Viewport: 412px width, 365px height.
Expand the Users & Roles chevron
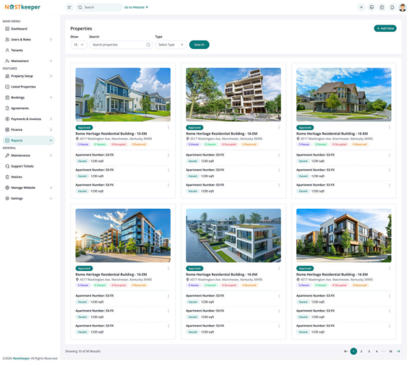[x=51, y=40]
